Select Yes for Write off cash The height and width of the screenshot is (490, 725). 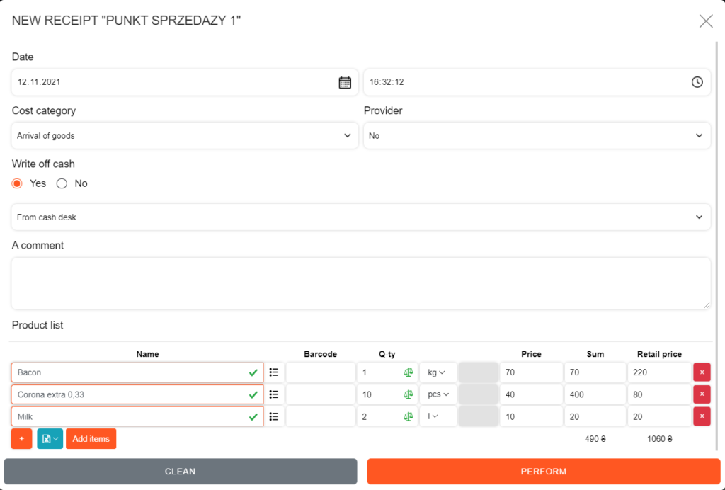tap(18, 183)
